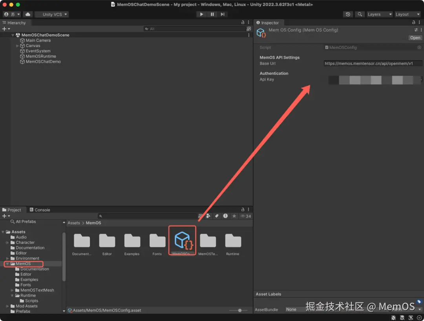This screenshot has height=321, width=424.
Task: Click the Search by Log Type icon
Action: (225, 216)
